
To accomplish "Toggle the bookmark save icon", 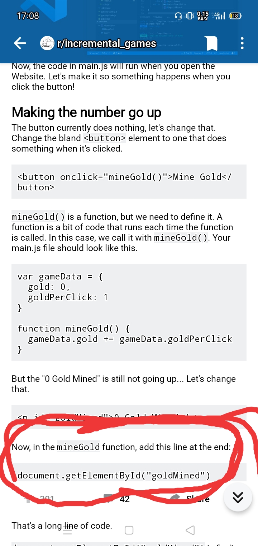I will tap(211, 43).
